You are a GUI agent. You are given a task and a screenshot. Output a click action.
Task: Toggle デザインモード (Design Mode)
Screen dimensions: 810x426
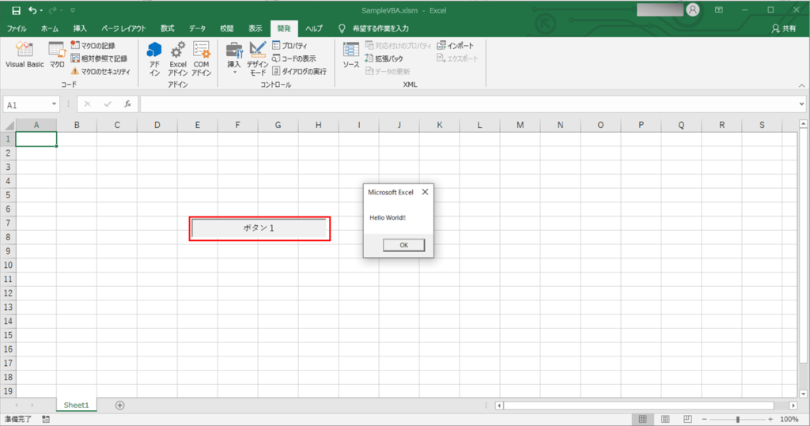pos(257,58)
